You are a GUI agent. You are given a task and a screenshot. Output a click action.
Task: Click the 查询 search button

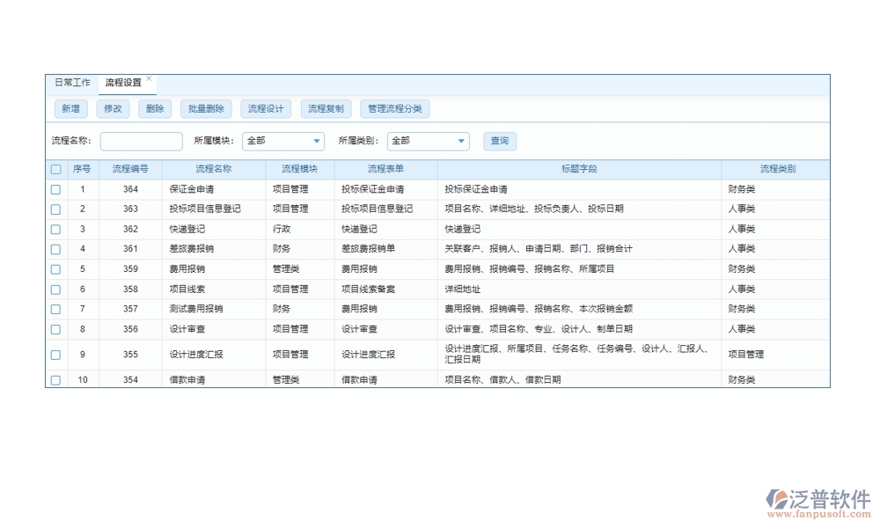pos(499,141)
